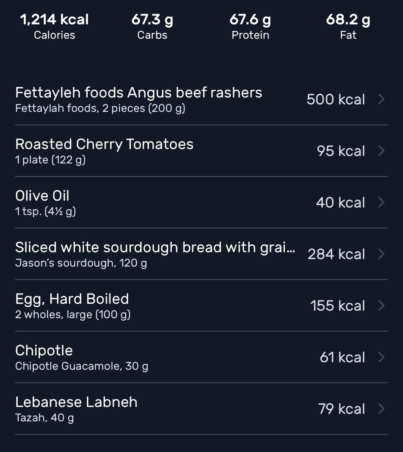Screen dimensions: 403x452
Task: Click the 284 kcal value for sourdough
Action: tap(336, 254)
